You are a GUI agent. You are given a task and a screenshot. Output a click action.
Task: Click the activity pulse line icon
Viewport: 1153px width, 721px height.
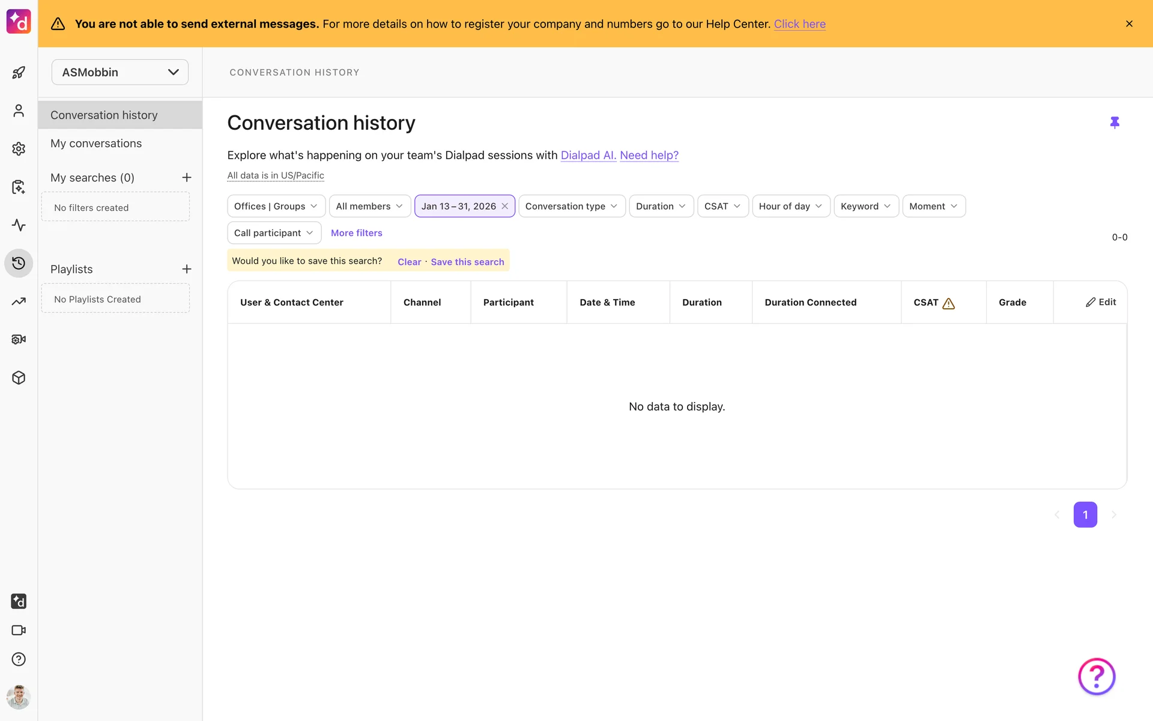point(19,225)
